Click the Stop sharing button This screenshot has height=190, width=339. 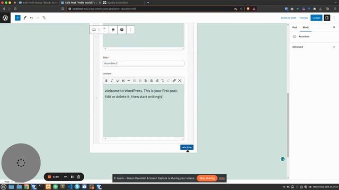click(207, 178)
